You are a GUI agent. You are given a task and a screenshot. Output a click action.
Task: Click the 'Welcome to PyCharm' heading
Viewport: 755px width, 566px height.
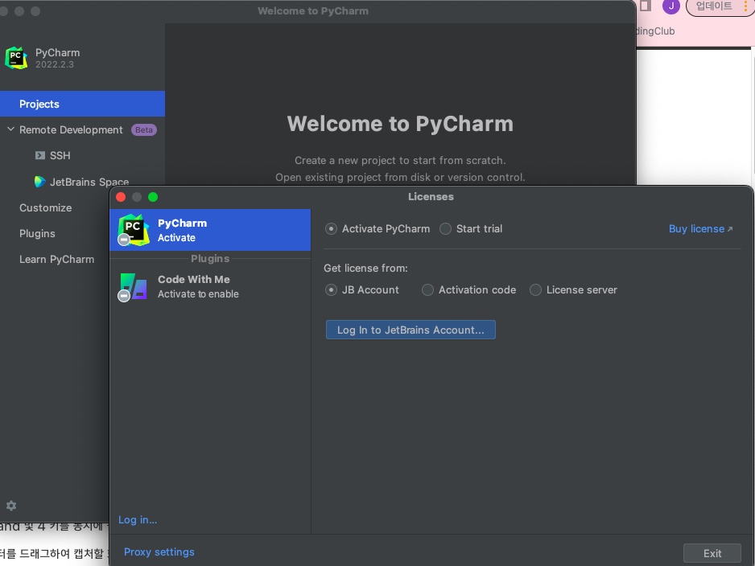pyautogui.click(x=400, y=124)
